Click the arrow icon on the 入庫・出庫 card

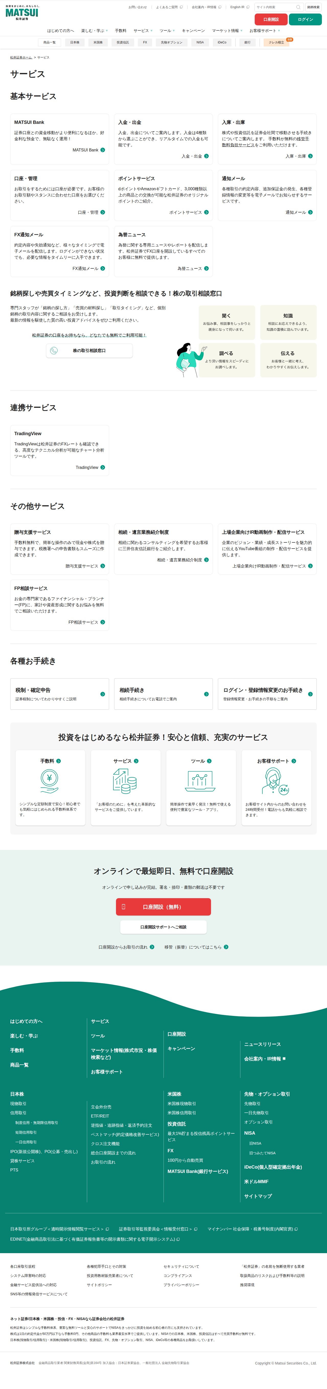pos(310,156)
